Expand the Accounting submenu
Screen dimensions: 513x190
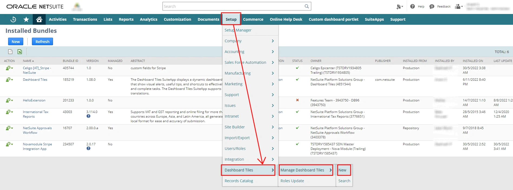250,52
